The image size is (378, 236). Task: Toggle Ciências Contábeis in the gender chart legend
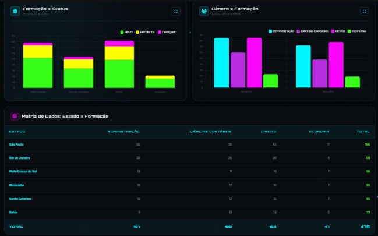pyautogui.click(x=313, y=31)
